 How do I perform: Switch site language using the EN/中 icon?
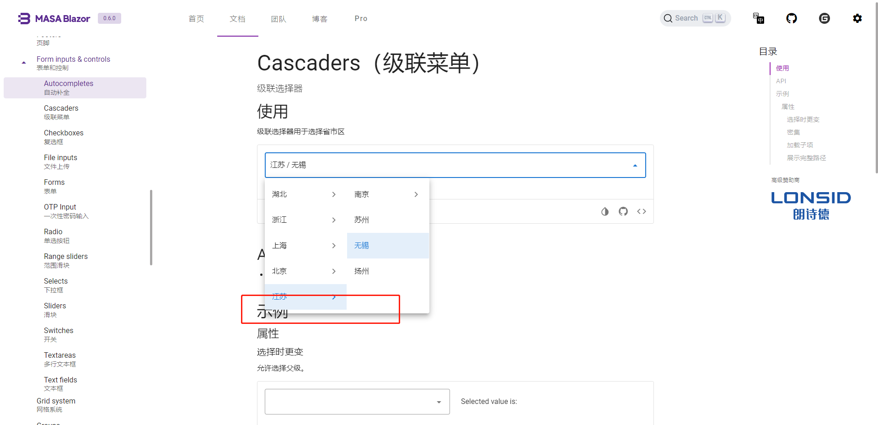tap(759, 18)
